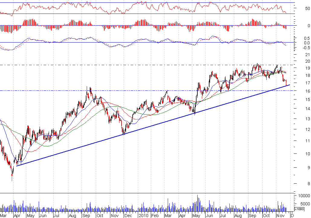
Task: Click price level '10' on the price axis
Action: [308, 154]
